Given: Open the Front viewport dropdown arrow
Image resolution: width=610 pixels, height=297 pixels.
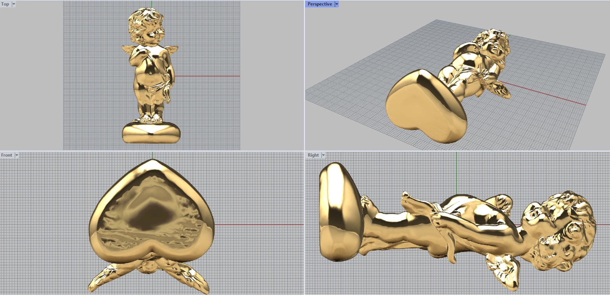Looking at the screenshot, I should coord(17,155).
